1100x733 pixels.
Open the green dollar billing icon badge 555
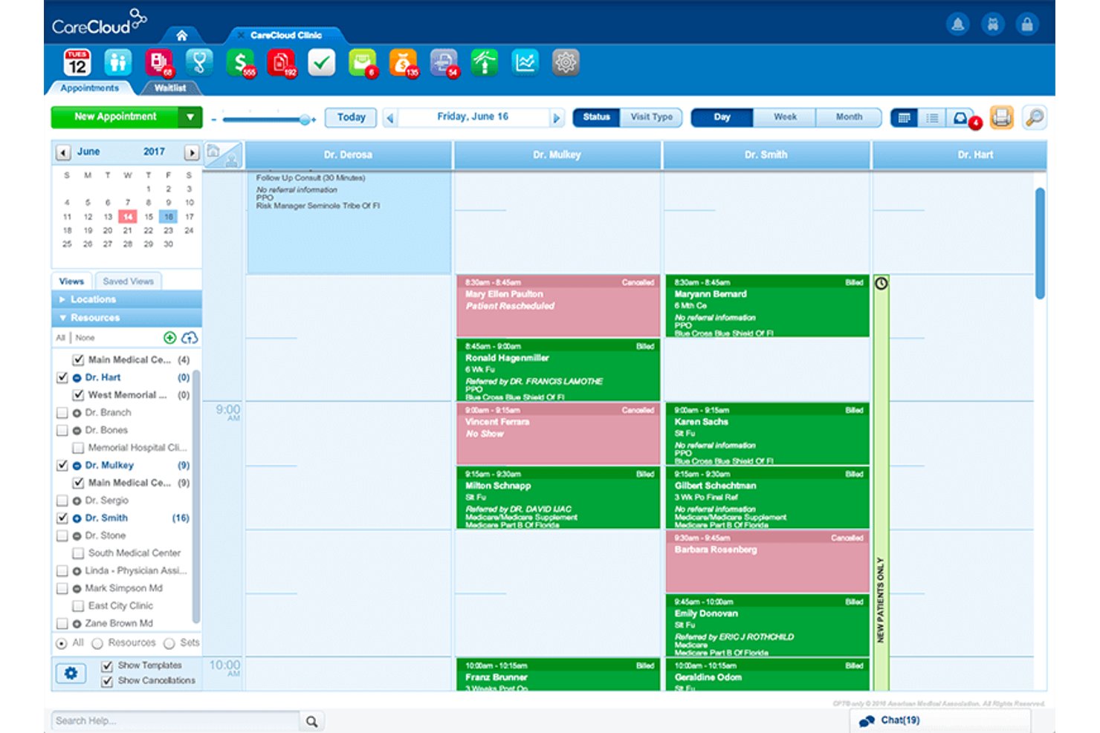[x=240, y=62]
